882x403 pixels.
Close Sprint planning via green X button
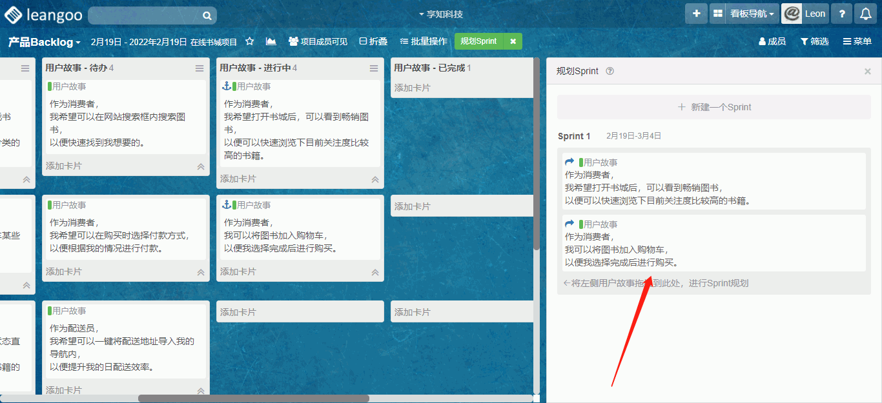pyautogui.click(x=513, y=41)
